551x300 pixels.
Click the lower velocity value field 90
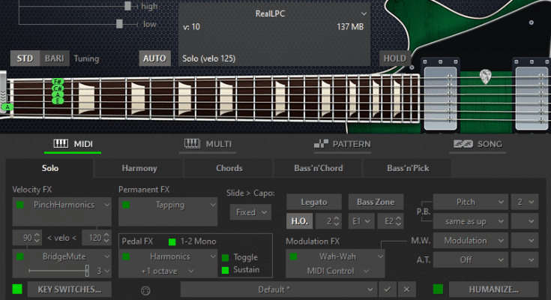pyautogui.click(x=26, y=238)
